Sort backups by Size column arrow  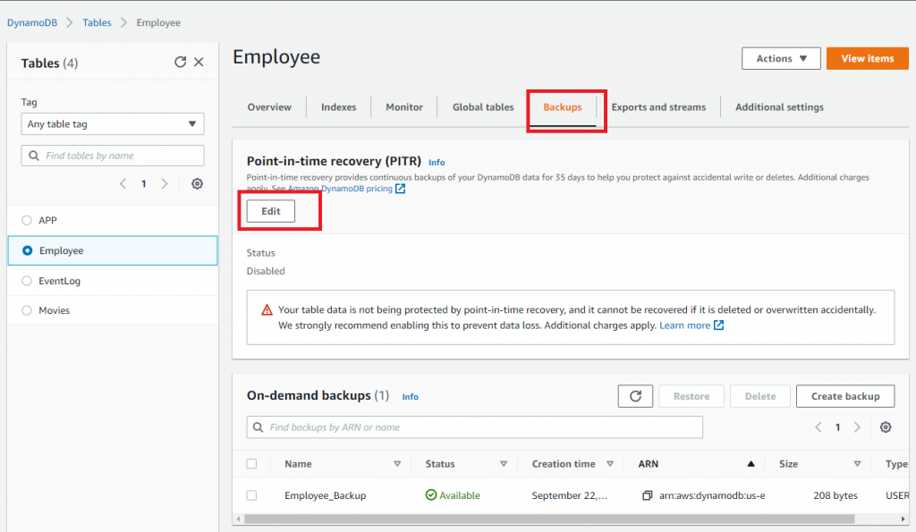[857, 464]
